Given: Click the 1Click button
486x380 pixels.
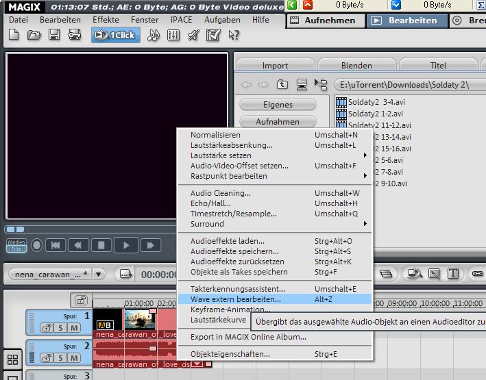Looking at the screenshot, I should (115, 34).
